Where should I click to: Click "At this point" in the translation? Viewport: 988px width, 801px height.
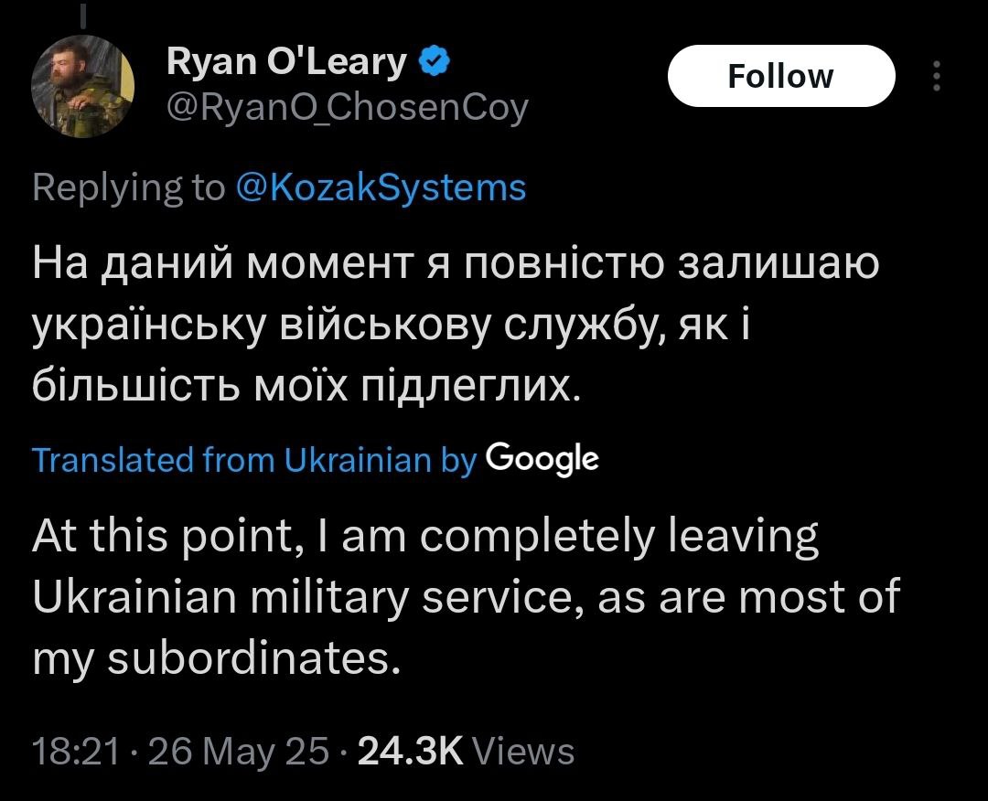click(160, 537)
